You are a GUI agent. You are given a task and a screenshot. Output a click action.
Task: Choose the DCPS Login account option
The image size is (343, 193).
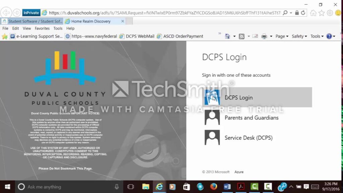(257, 98)
